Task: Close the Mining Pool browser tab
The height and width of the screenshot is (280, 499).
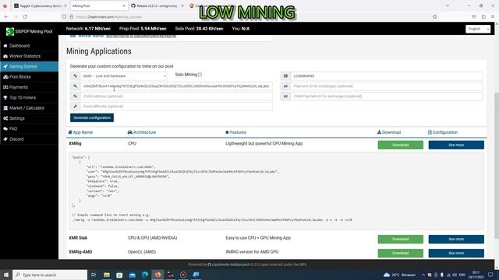Action: (x=124, y=5)
